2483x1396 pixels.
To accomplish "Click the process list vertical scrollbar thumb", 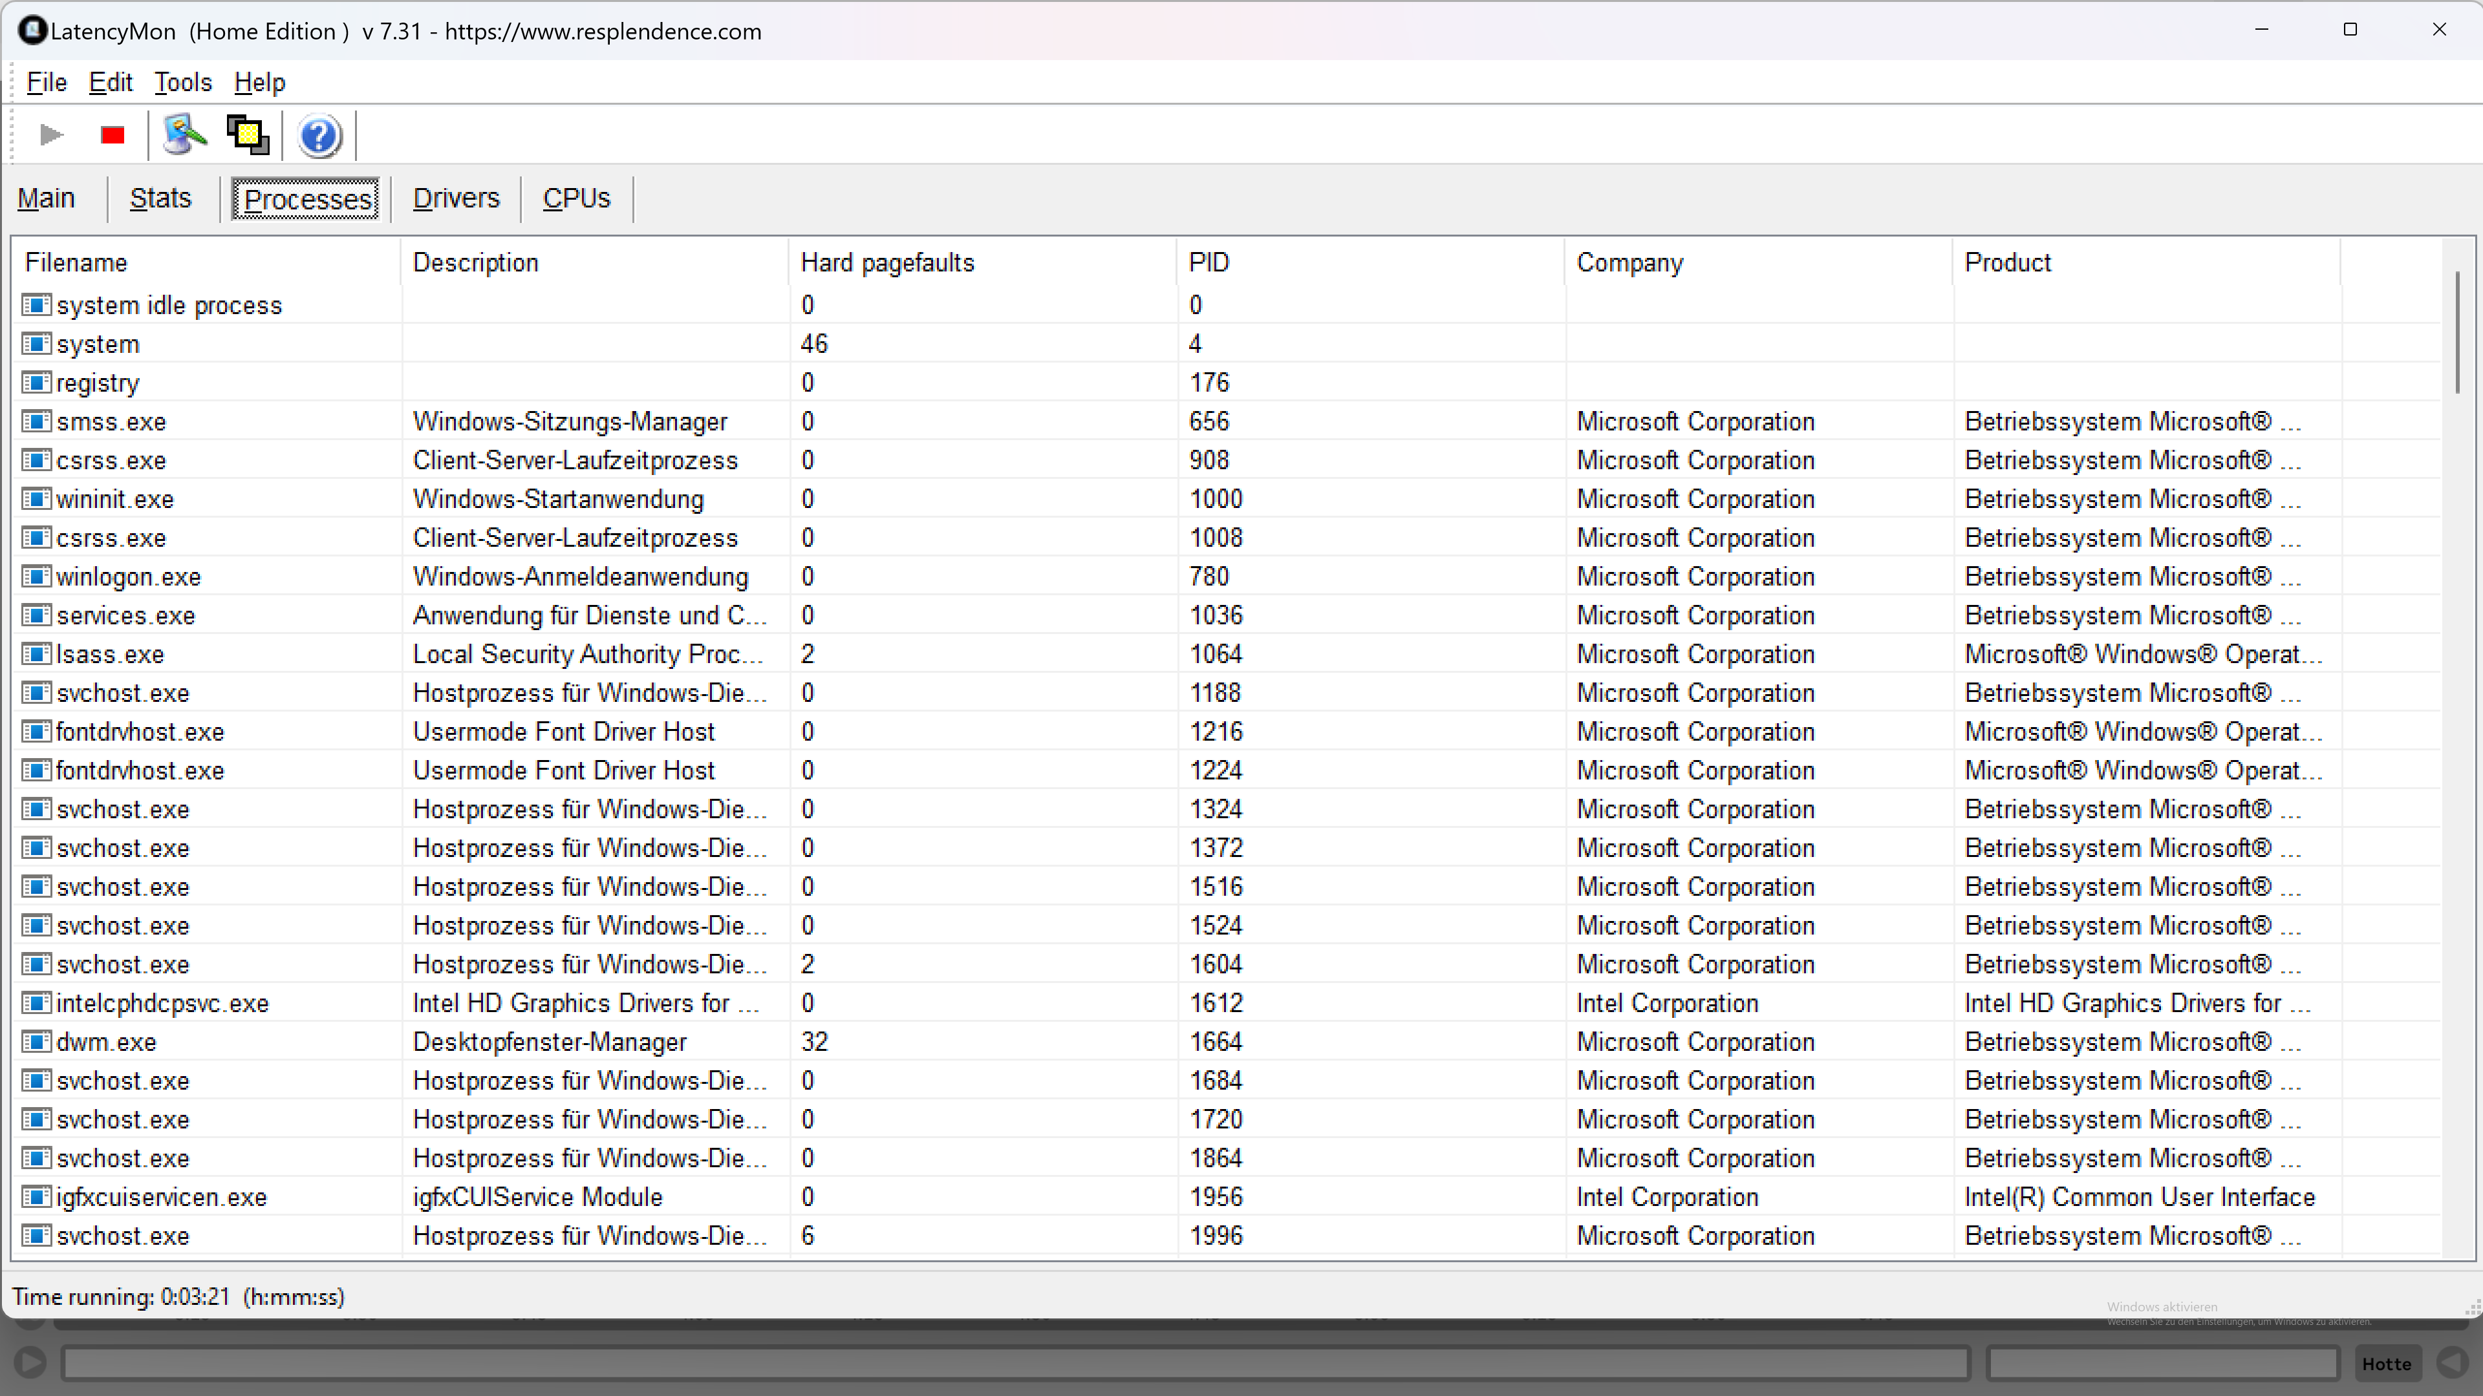I will (2458, 332).
